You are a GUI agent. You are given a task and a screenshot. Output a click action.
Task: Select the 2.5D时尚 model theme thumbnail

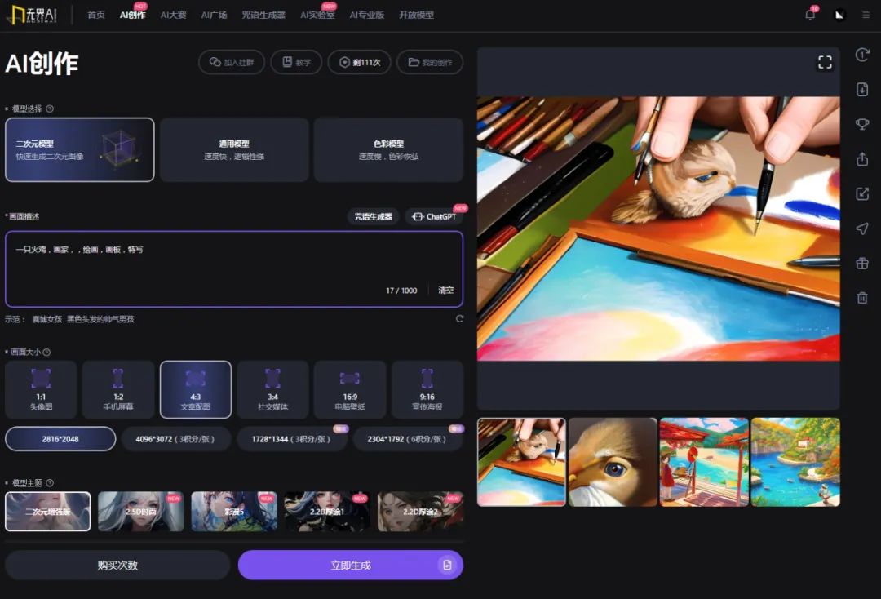tap(141, 511)
